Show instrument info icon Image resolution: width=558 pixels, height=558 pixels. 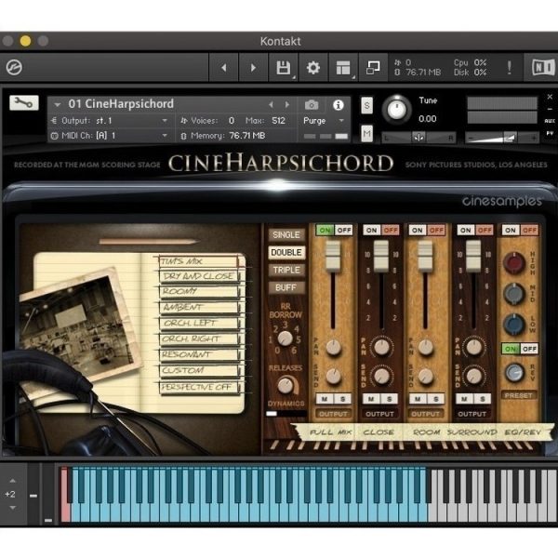coord(339,104)
